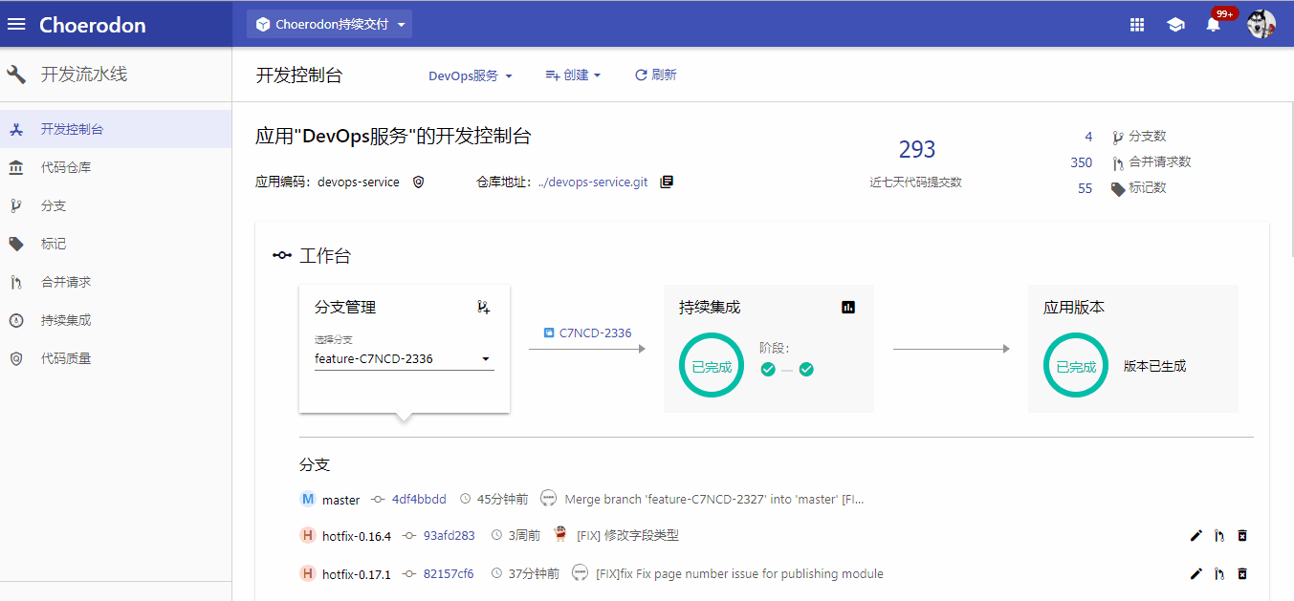The image size is (1294, 601).
Task: Open commit 93afd283 link
Action: pos(449,535)
